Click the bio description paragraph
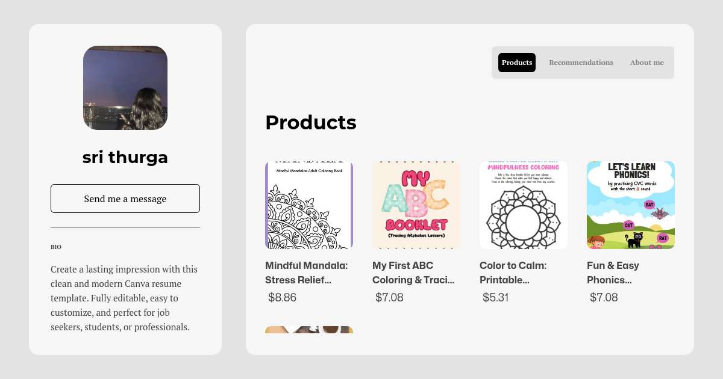Viewport: 723px width, 379px height. pyautogui.click(x=125, y=298)
